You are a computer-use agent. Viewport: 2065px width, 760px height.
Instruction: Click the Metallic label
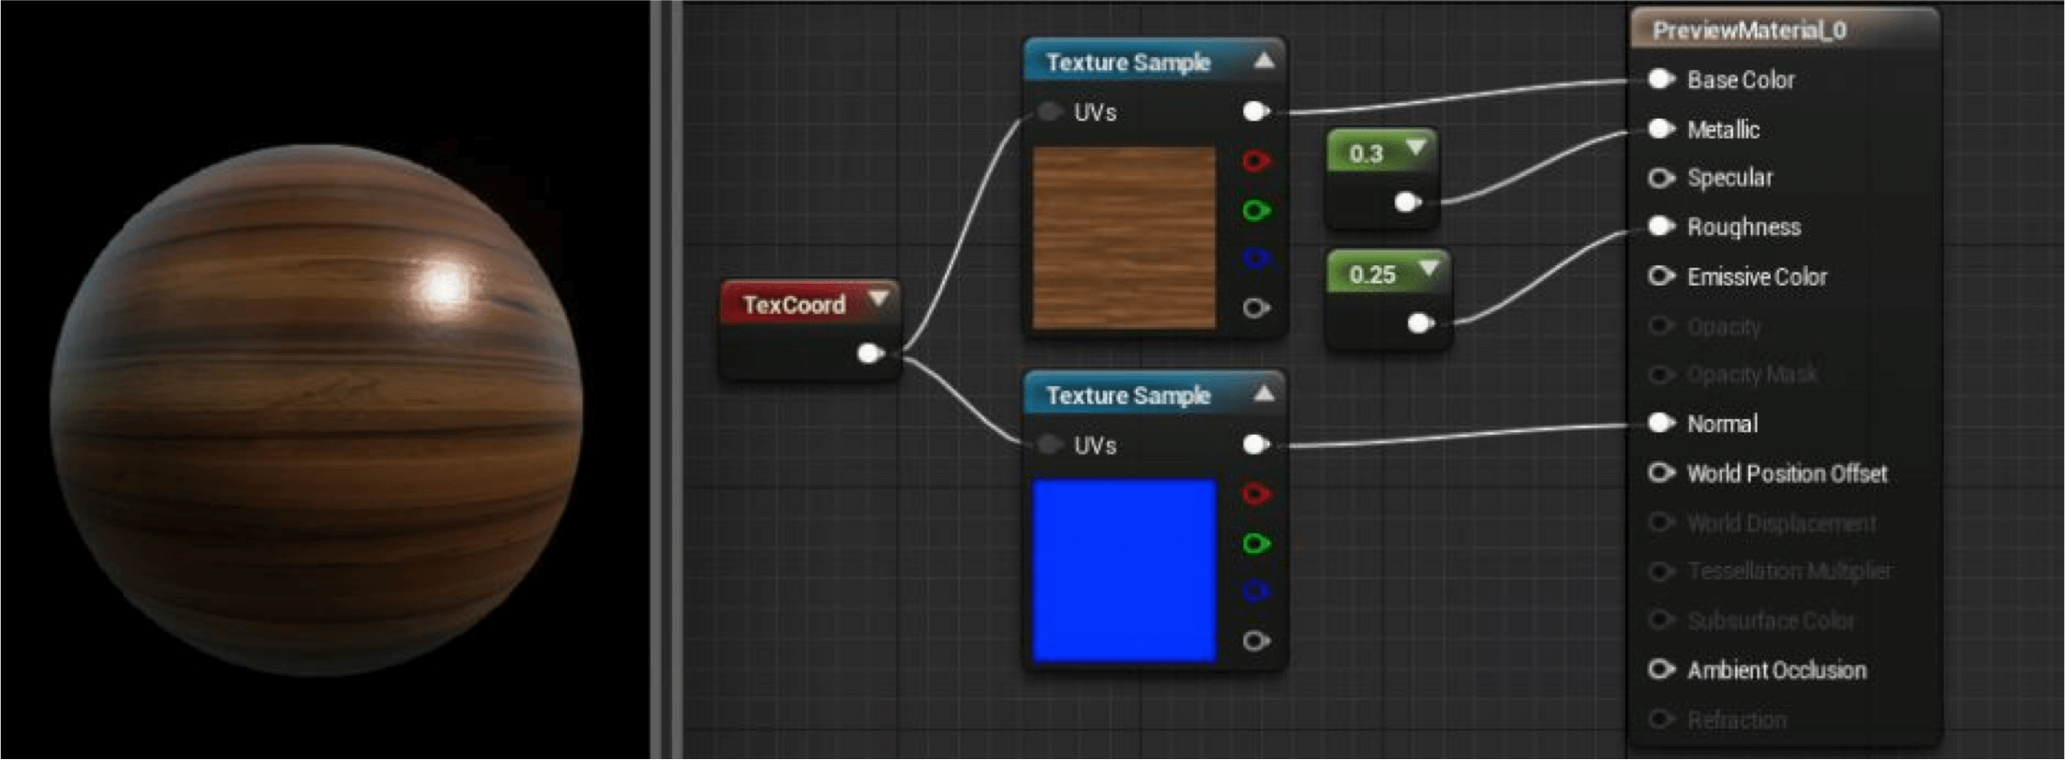tap(1723, 130)
